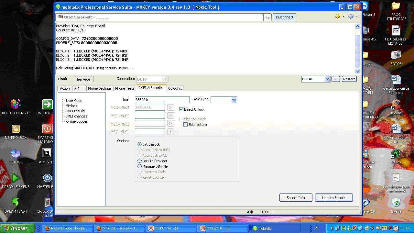Open the SMART-CLIP MOTOROLA shortcut

point(47,134)
